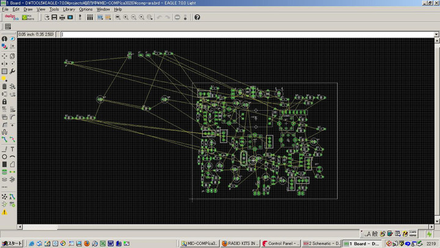
Task: Open the File menu
Action: coord(5,10)
